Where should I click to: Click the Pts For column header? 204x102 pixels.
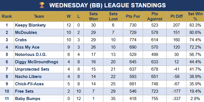coord(133,16)
